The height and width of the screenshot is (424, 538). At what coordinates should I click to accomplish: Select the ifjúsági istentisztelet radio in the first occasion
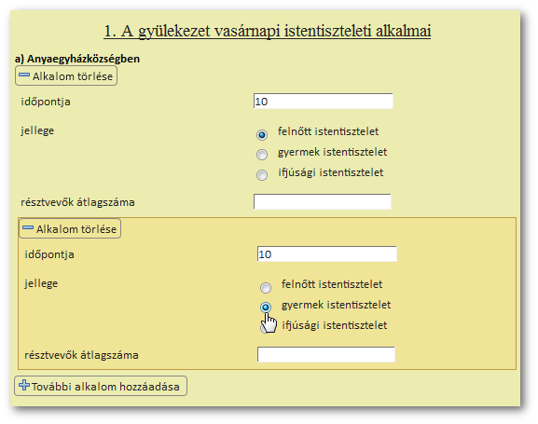(262, 175)
